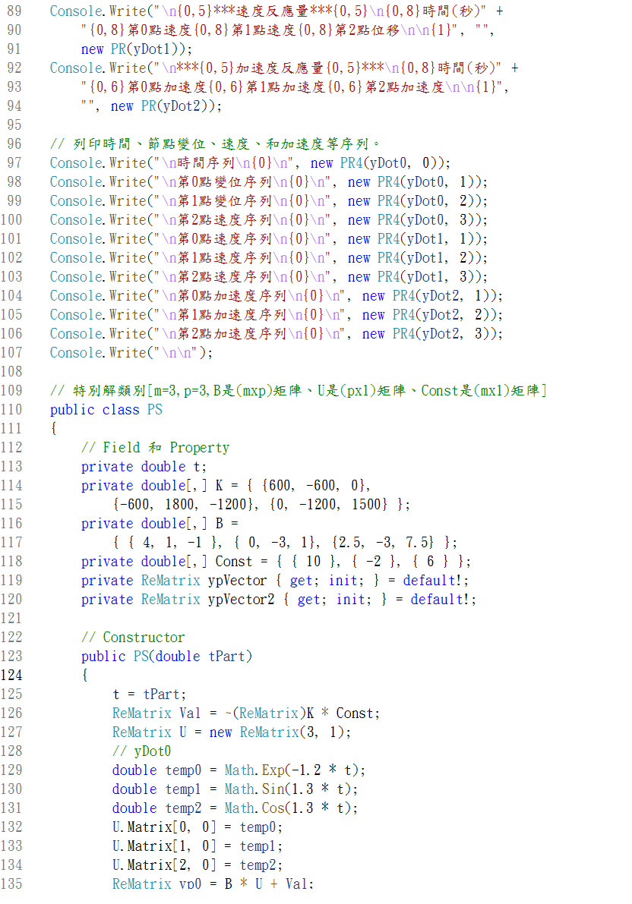Viewport: 632px width, 904px height.
Task: Click 'private double[,] B =' declaration
Action: pyautogui.click(x=160, y=524)
